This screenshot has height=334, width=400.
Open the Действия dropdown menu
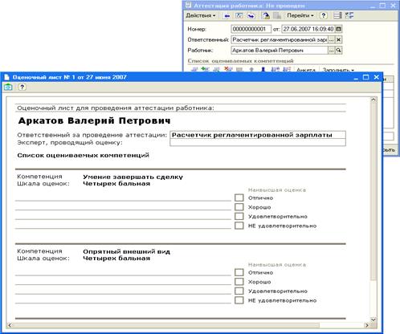pos(201,15)
